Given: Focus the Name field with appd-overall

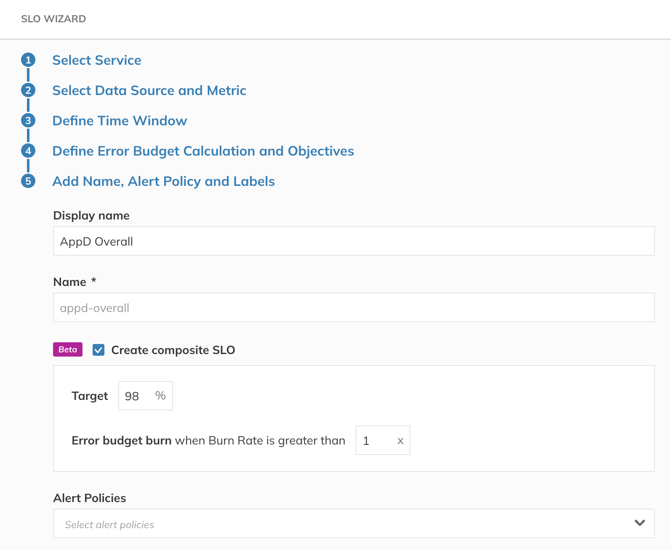Looking at the screenshot, I should point(354,308).
